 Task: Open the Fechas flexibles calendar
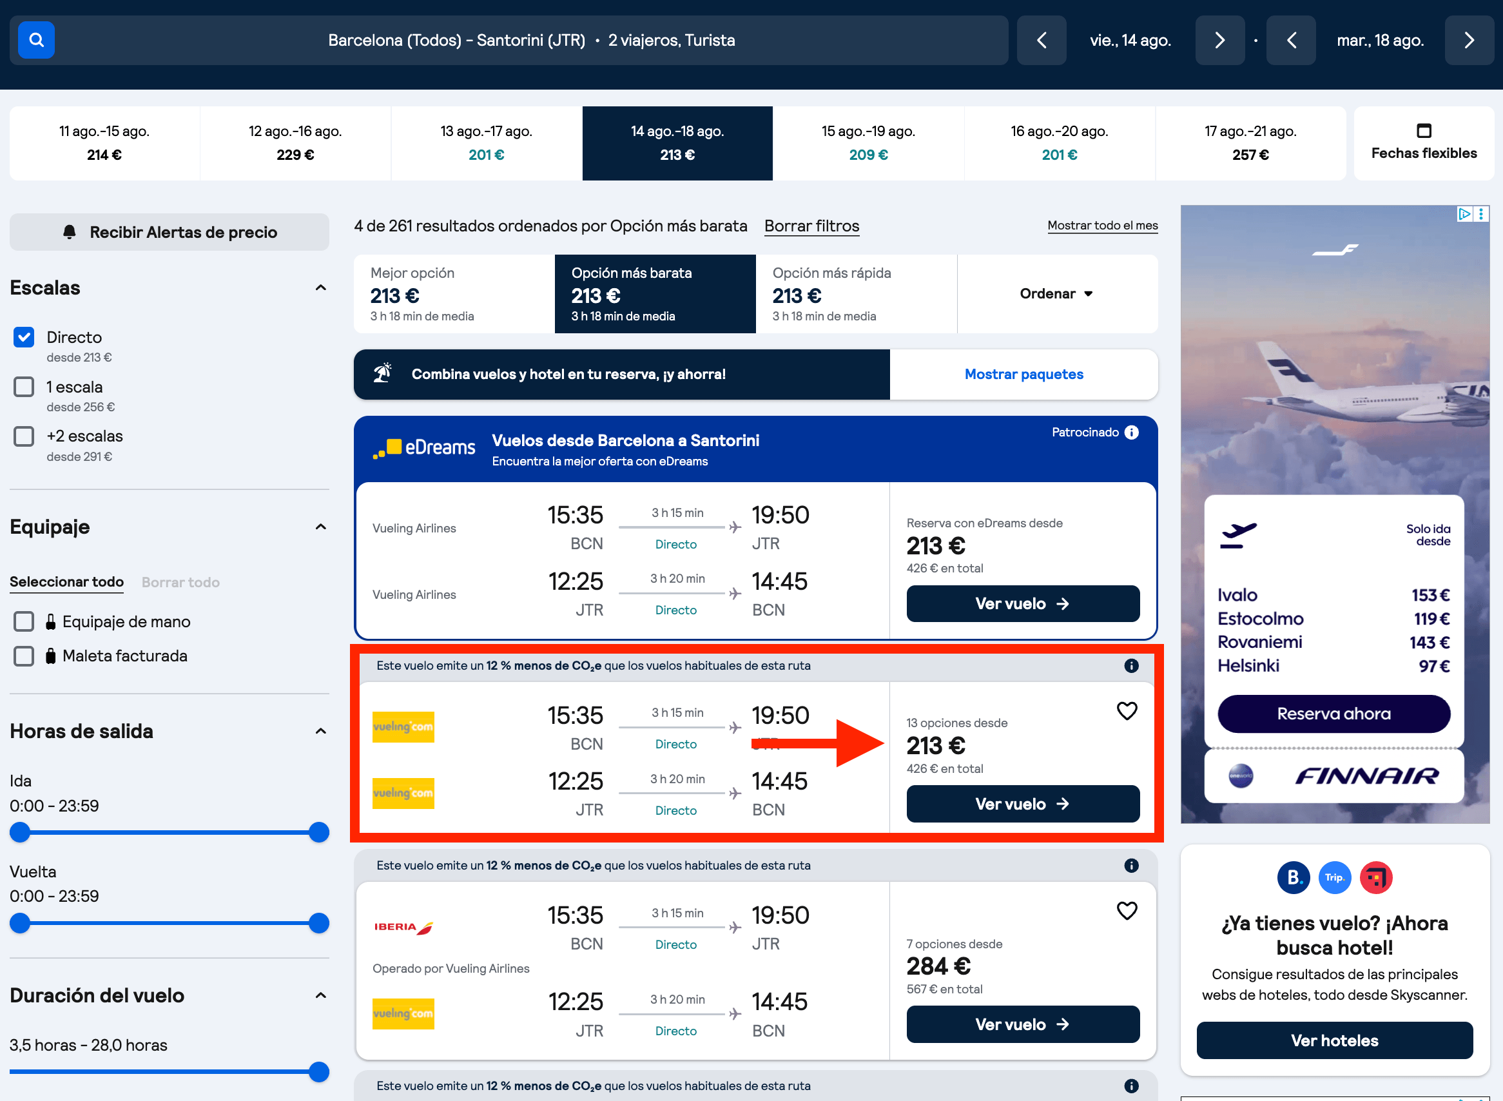point(1424,142)
